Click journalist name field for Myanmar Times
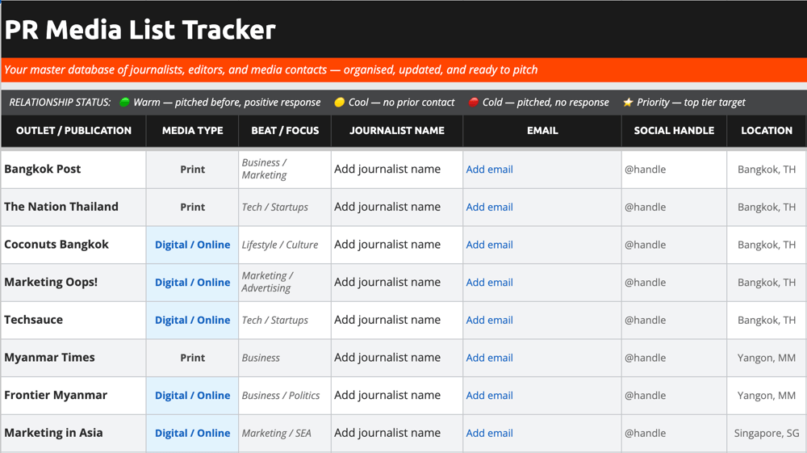The height and width of the screenshot is (453, 807). (397, 357)
